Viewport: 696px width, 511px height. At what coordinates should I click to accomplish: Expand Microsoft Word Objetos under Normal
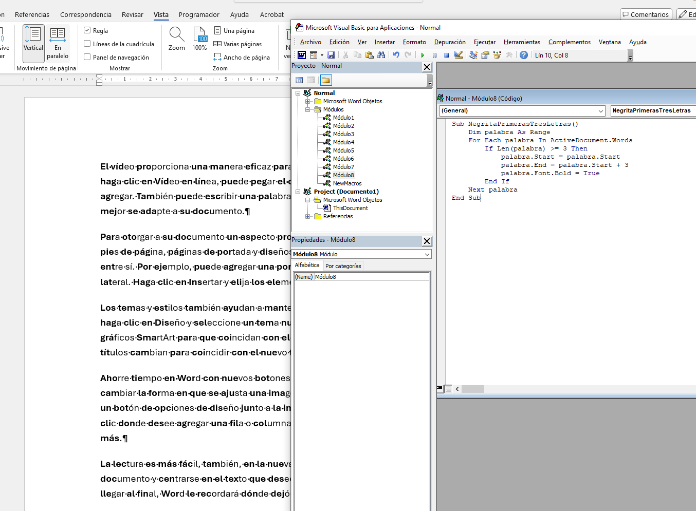[307, 101]
